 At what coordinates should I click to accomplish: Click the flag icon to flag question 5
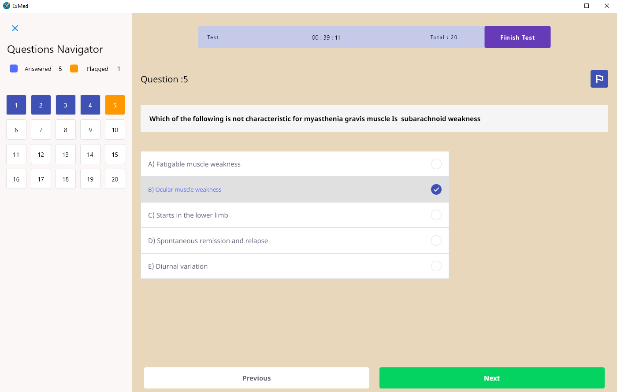599,79
